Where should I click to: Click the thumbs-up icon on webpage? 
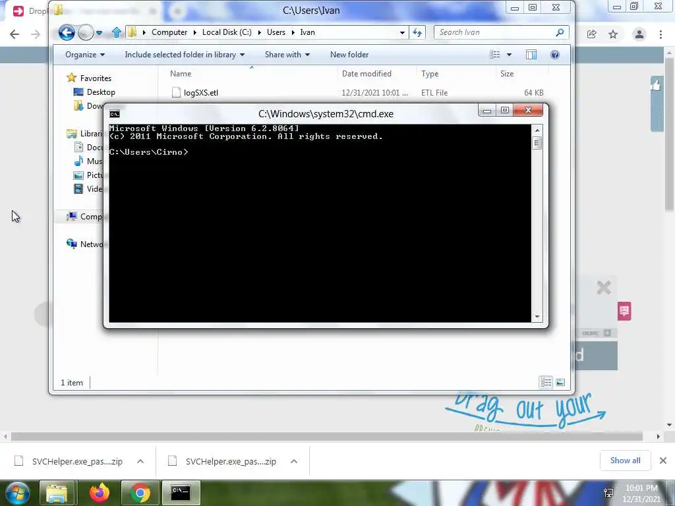coord(657,86)
